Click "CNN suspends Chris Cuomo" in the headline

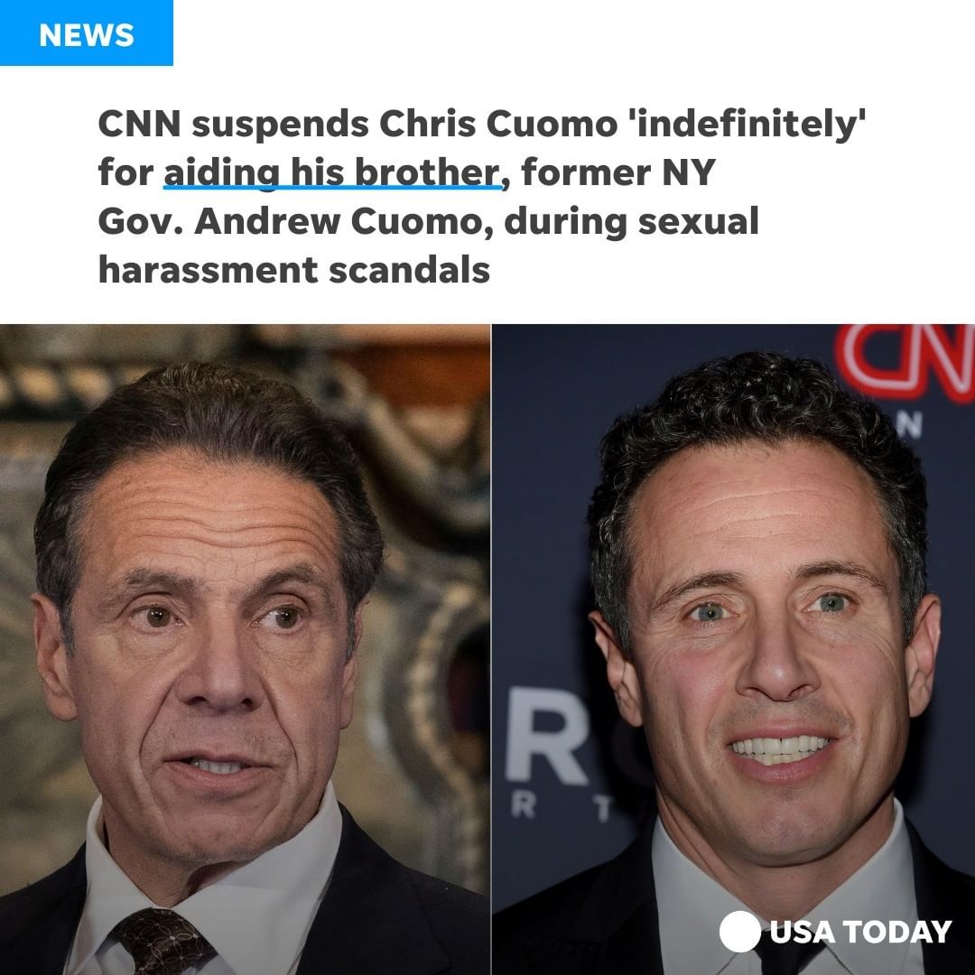coord(357,124)
